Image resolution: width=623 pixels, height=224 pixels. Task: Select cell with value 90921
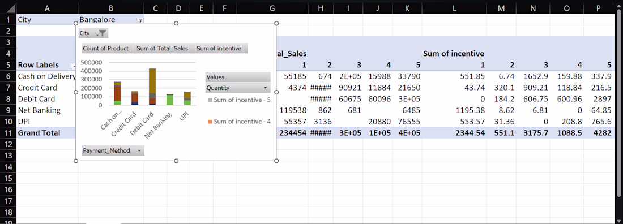348,88
